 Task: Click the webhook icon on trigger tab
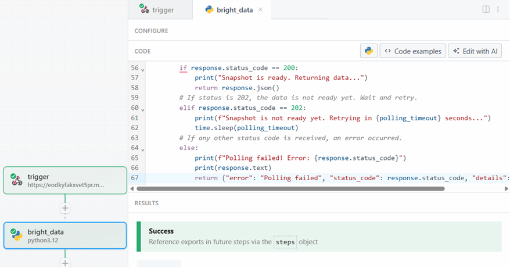click(144, 8)
